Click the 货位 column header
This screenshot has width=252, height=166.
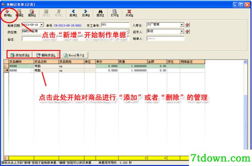pyautogui.click(x=173, y=62)
